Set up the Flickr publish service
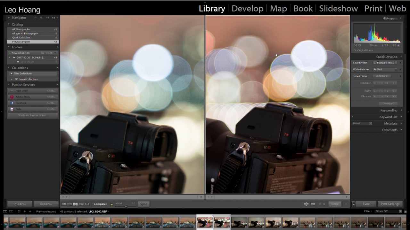 pyautogui.click(x=51, y=109)
